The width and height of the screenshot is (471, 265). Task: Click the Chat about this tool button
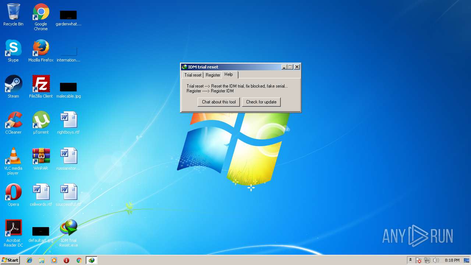point(219,102)
